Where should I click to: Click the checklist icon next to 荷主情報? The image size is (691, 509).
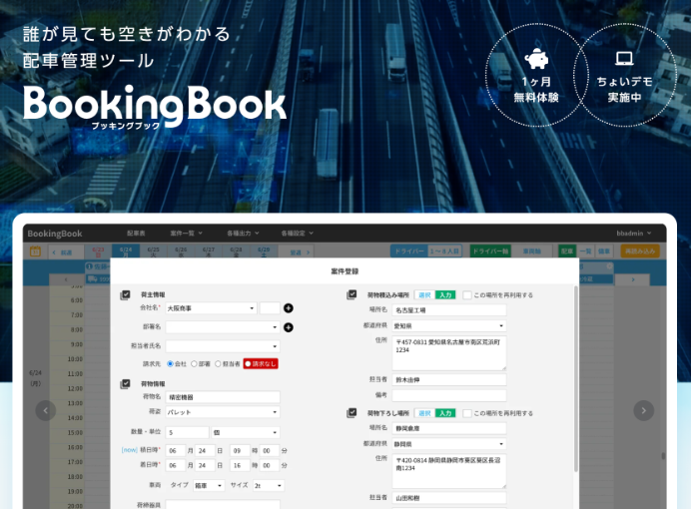coord(125,294)
